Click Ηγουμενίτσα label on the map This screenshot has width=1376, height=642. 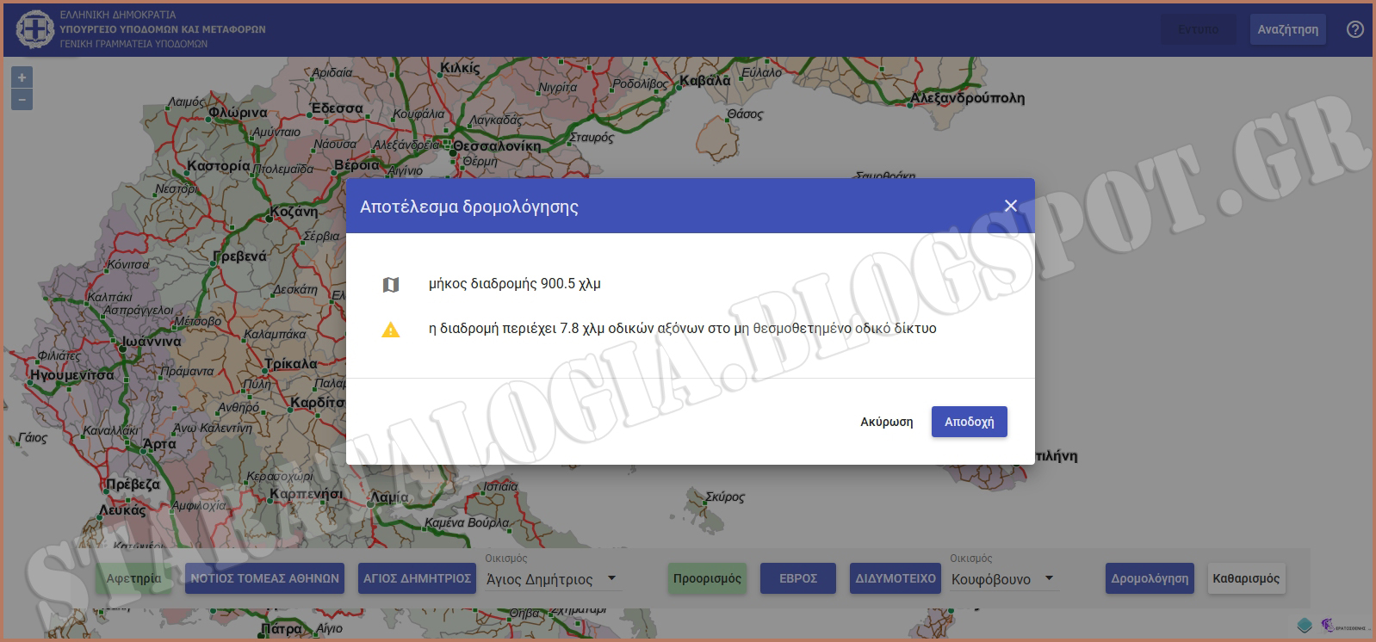[71, 375]
